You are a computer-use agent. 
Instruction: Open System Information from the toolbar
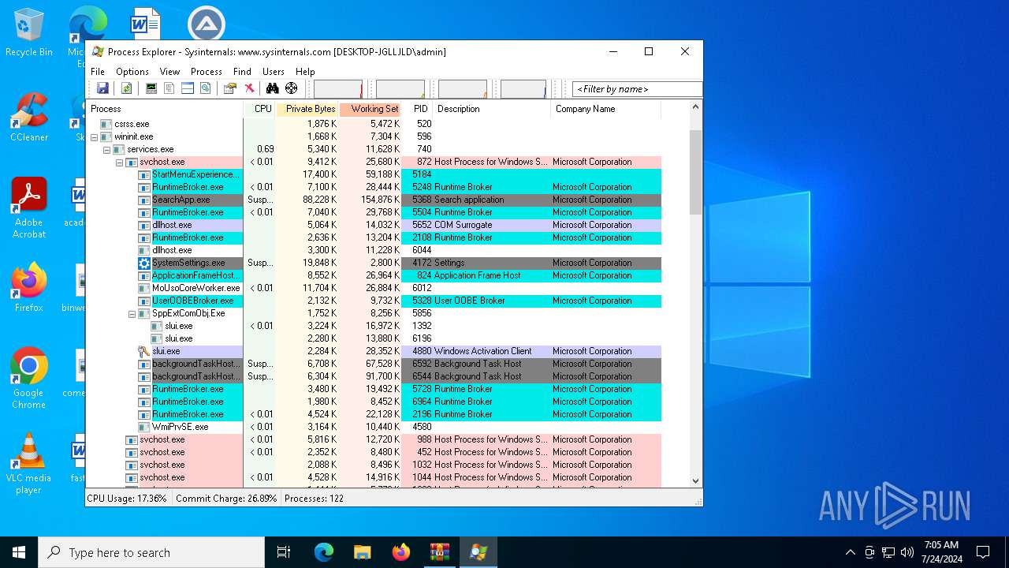151,88
